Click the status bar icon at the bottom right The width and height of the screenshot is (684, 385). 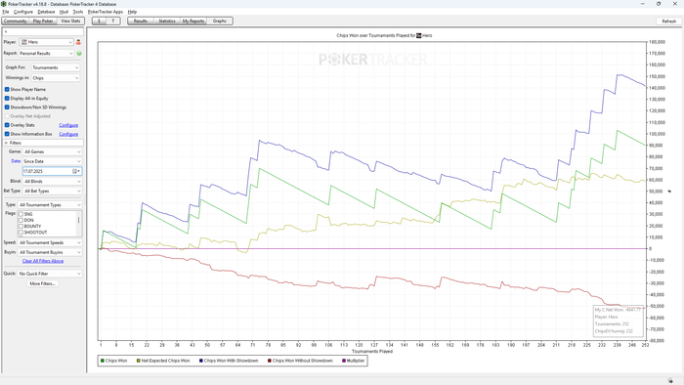tap(670, 381)
